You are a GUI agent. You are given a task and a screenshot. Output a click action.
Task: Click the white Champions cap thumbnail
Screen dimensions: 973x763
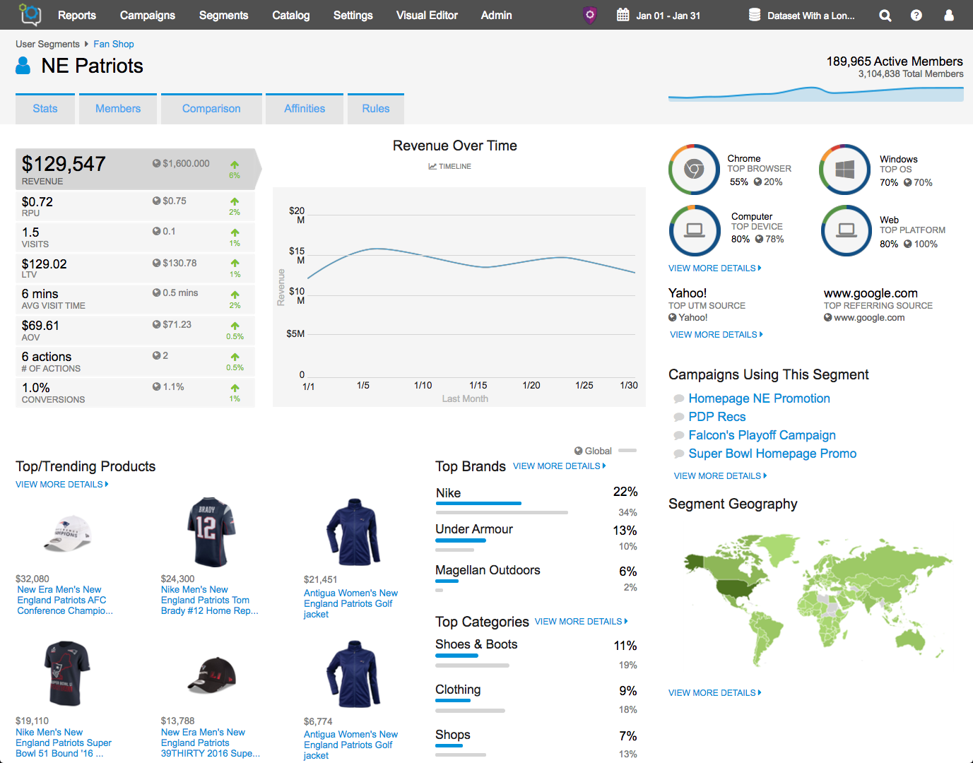68,533
